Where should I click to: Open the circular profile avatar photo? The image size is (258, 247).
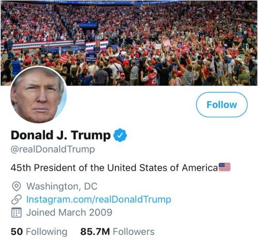pos(39,94)
